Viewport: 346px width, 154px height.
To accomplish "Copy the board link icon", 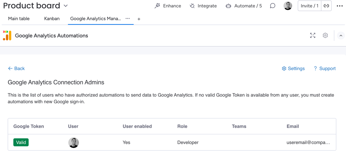I will tap(326, 6).
